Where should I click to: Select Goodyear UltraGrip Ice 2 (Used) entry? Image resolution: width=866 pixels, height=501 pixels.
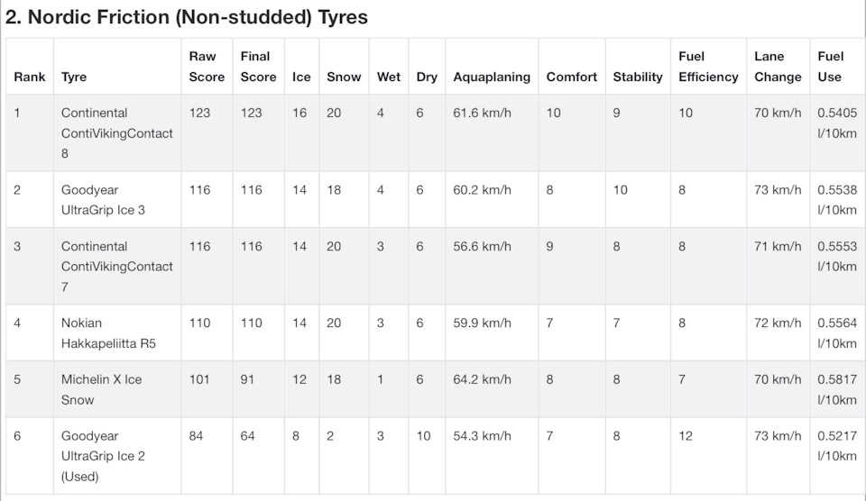click(x=103, y=456)
